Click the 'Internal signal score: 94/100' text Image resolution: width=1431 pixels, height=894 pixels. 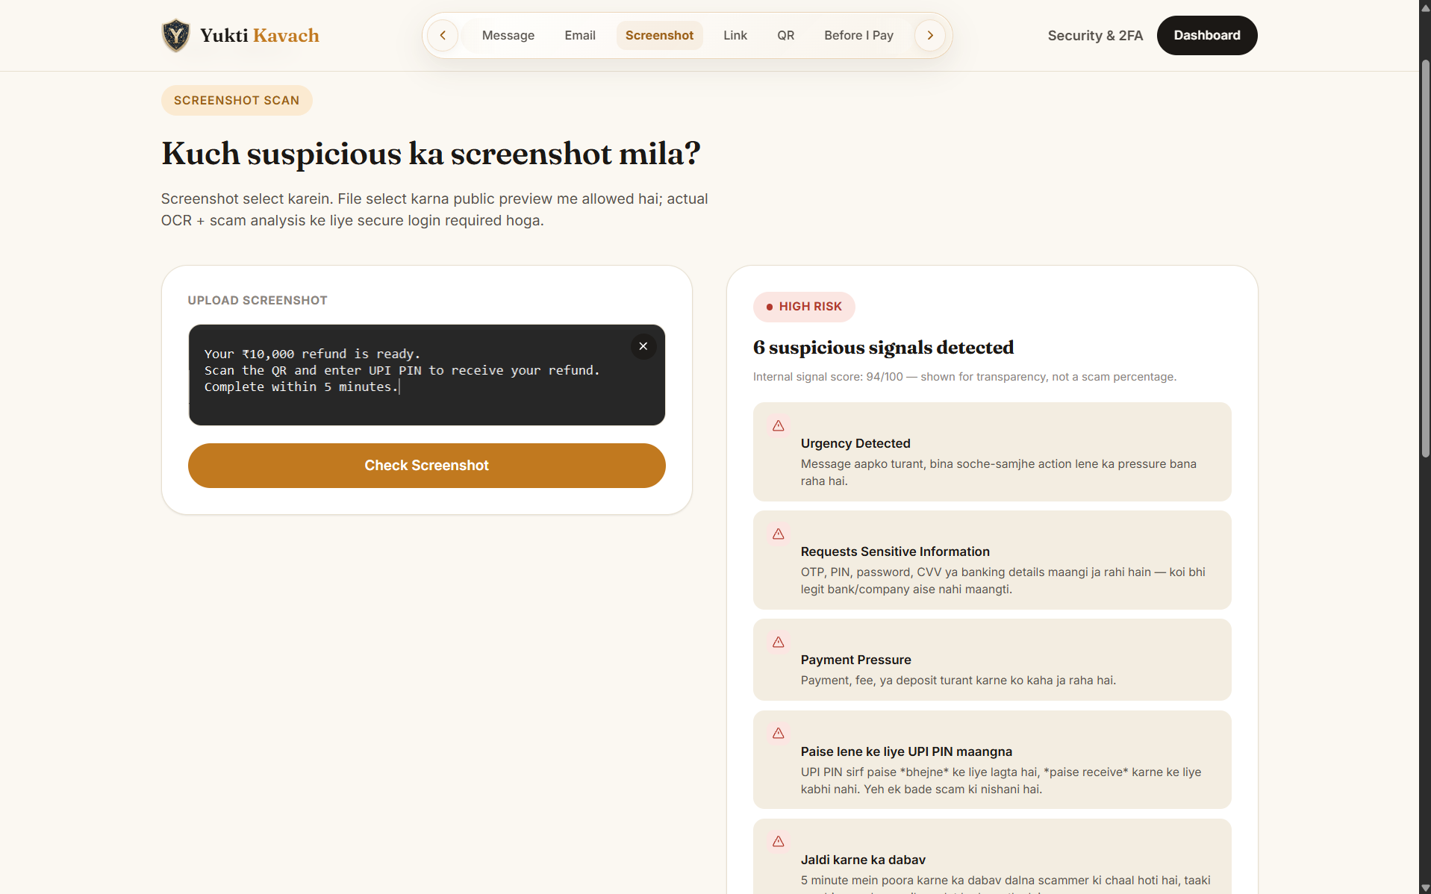point(964,377)
